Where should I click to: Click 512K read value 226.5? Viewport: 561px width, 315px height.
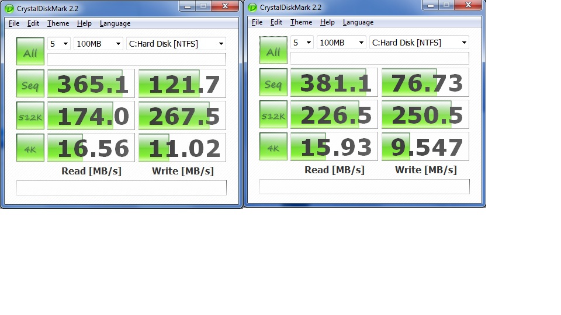(334, 114)
